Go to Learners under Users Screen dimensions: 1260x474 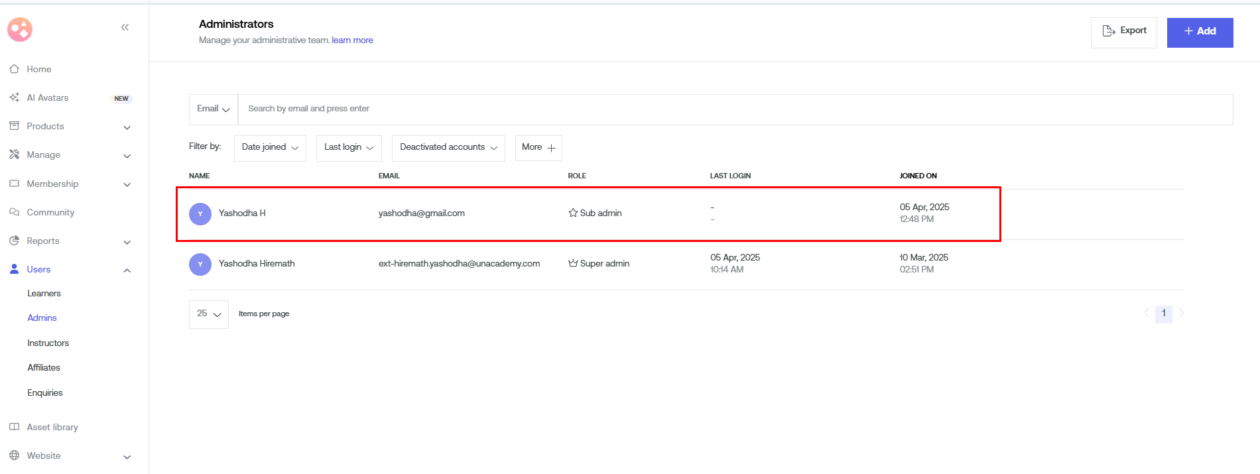(x=44, y=293)
